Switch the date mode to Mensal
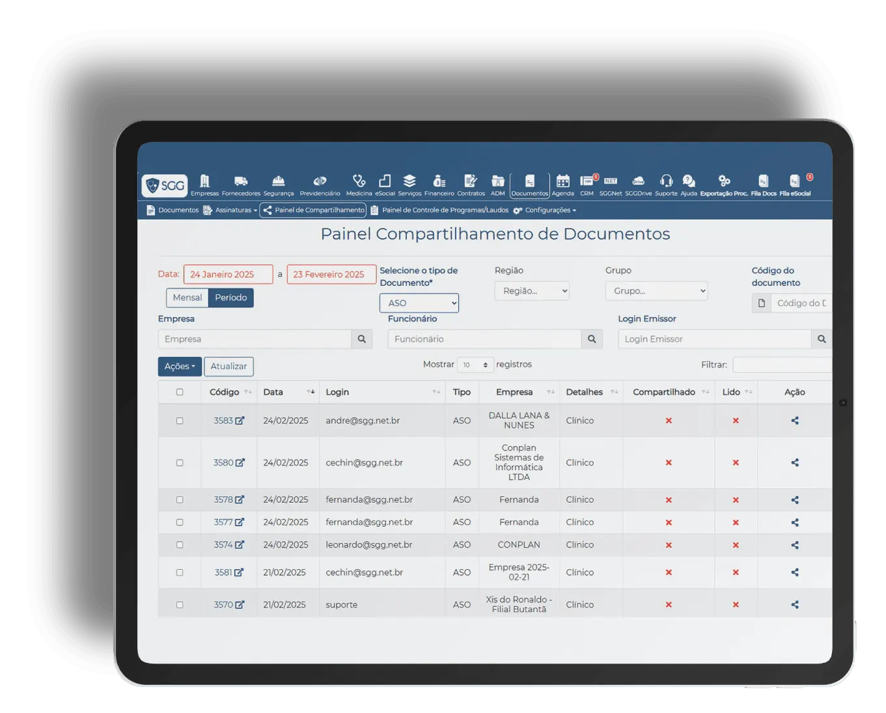Image resolution: width=886 pixels, height=713 pixels. pyautogui.click(x=187, y=298)
